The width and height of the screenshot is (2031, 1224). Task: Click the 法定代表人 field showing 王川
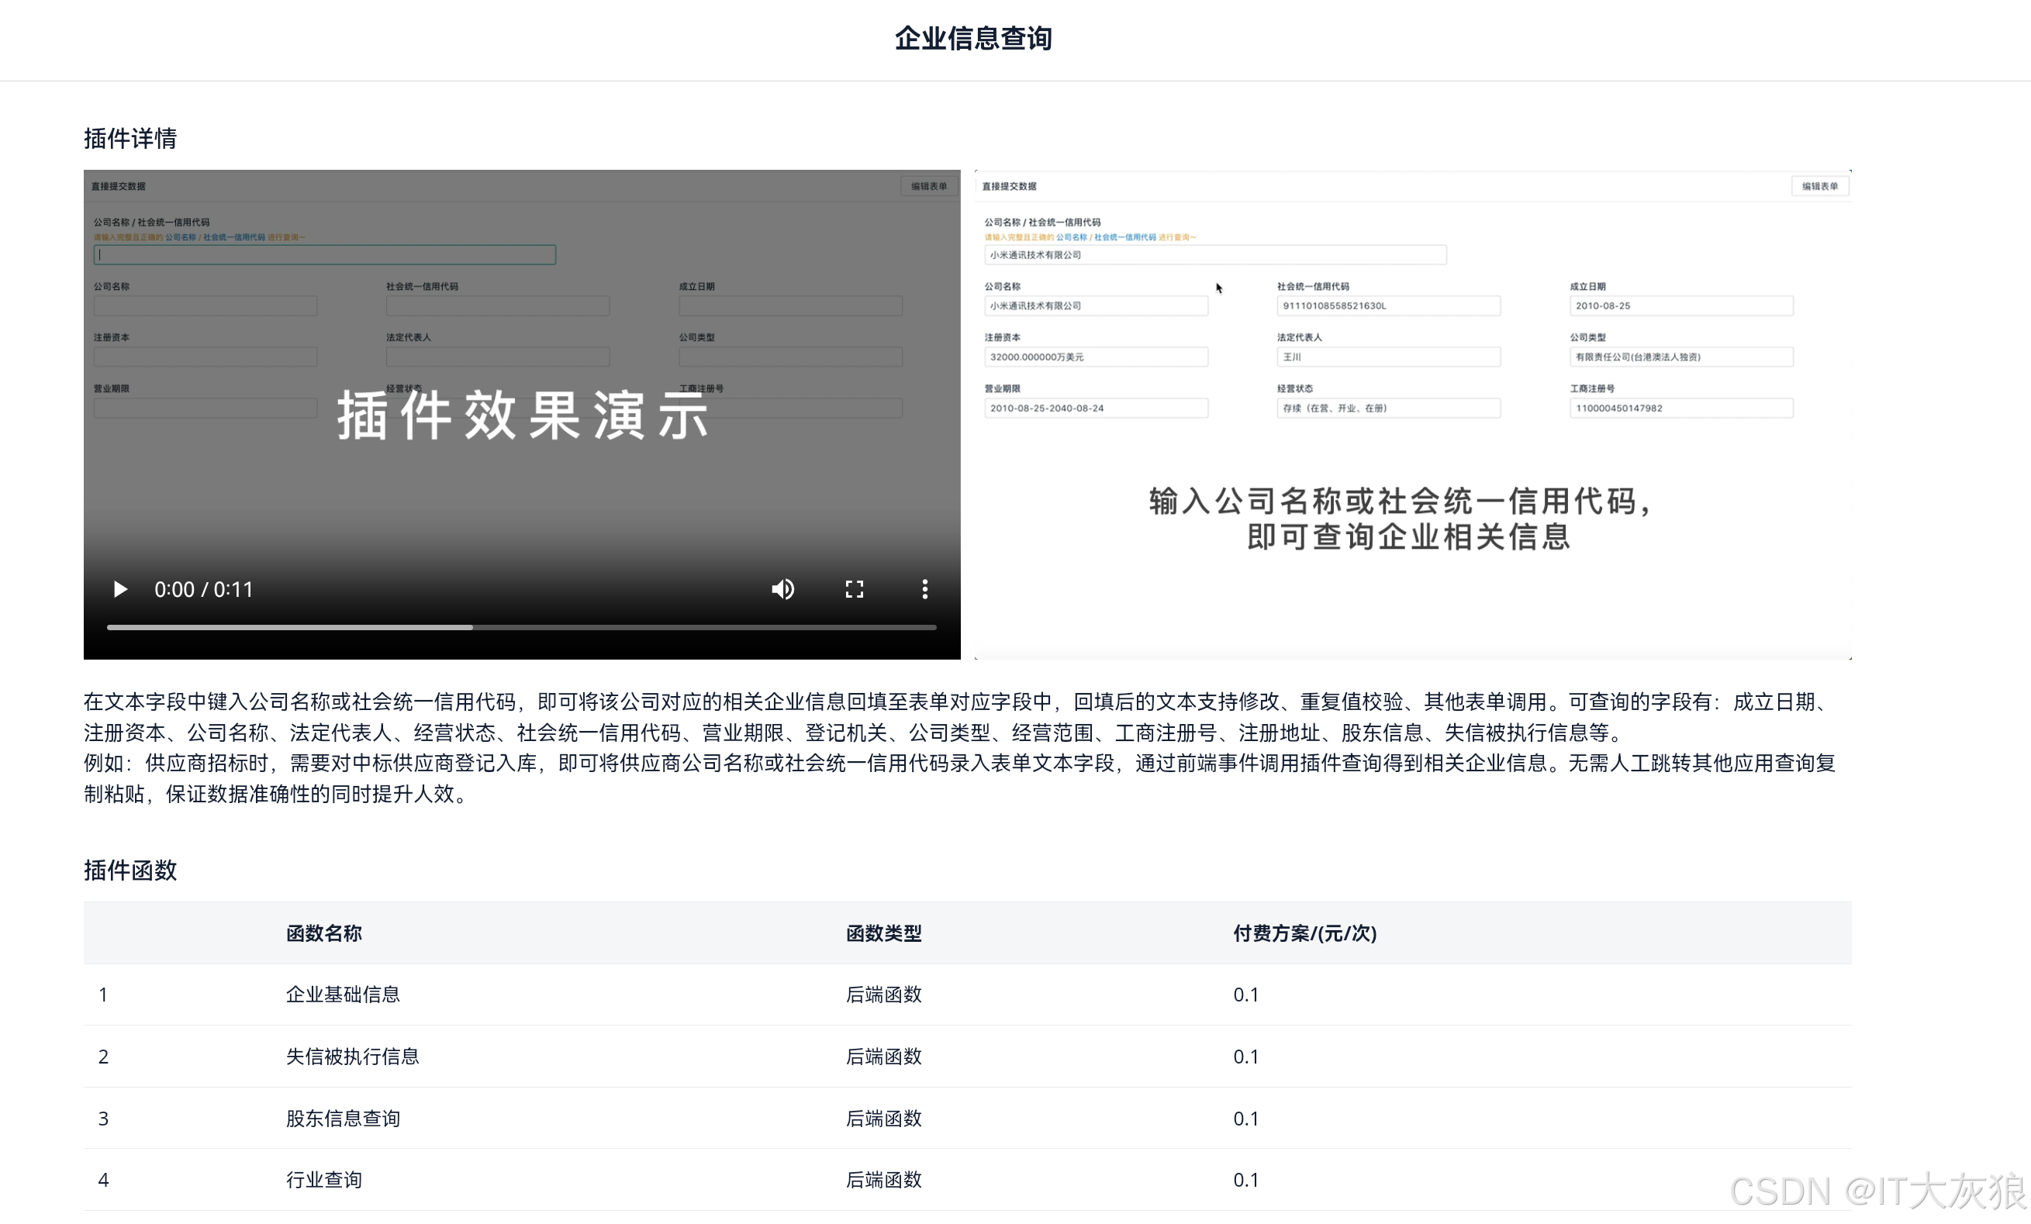coord(1388,357)
